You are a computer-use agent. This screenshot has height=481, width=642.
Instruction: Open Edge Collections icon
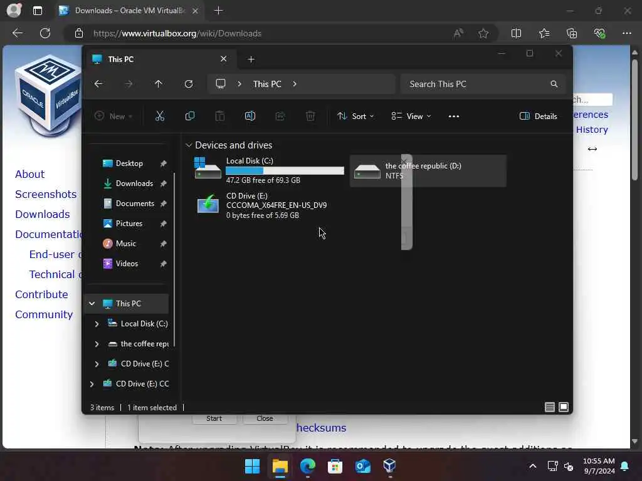coord(572,33)
